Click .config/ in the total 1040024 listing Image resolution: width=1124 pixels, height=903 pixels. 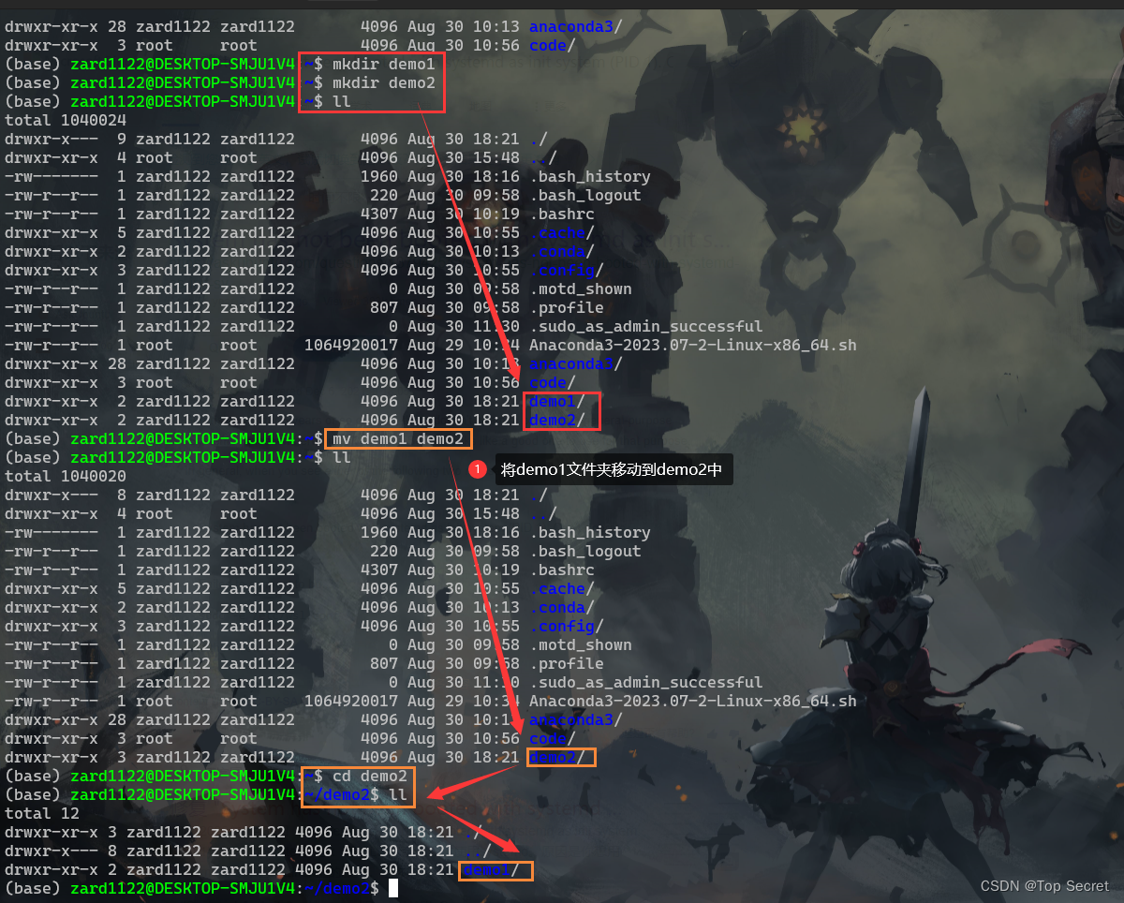[x=567, y=270]
